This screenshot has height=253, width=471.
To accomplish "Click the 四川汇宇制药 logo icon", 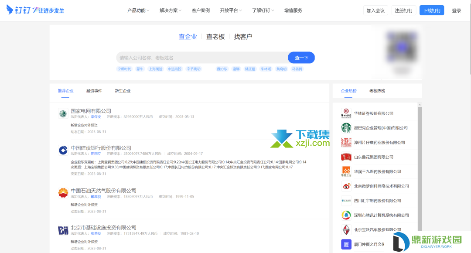I will pyautogui.click(x=346, y=200).
